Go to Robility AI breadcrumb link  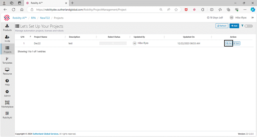click(19, 18)
